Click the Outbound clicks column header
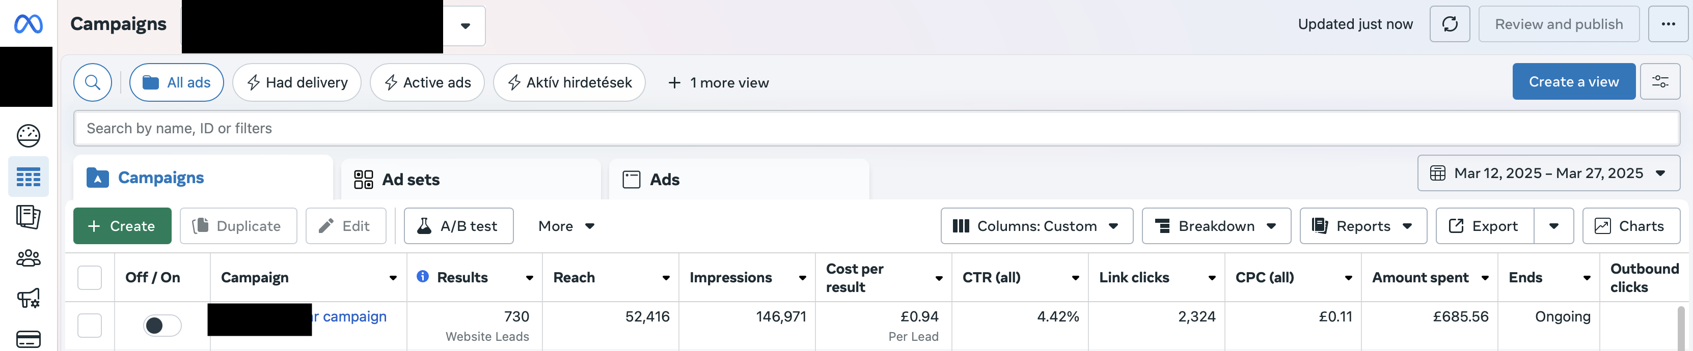1693x351 pixels. pos(1645,278)
